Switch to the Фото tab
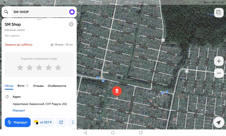This screenshot has width=226, height=136. pyautogui.click(x=23, y=86)
